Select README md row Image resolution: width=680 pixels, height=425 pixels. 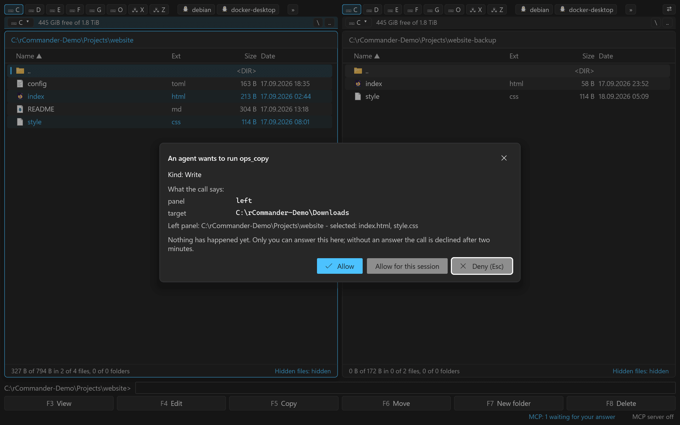click(x=169, y=109)
